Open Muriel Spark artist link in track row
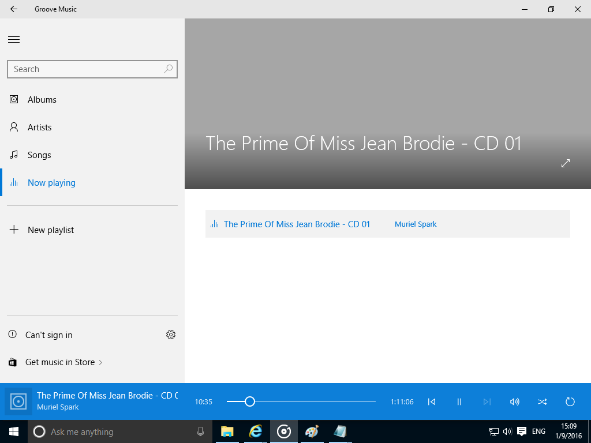The image size is (591, 443). [x=416, y=224]
